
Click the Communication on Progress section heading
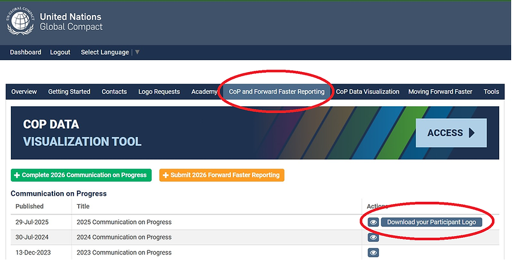point(58,194)
